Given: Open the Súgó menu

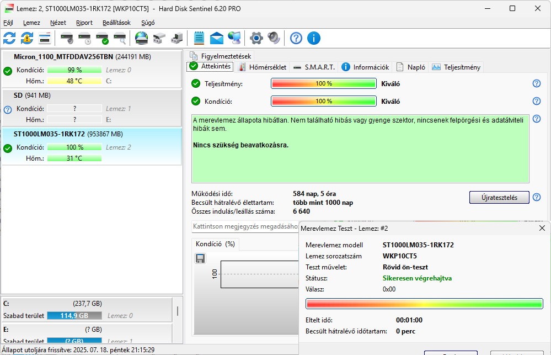Looking at the screenshot, I should 148,23.
